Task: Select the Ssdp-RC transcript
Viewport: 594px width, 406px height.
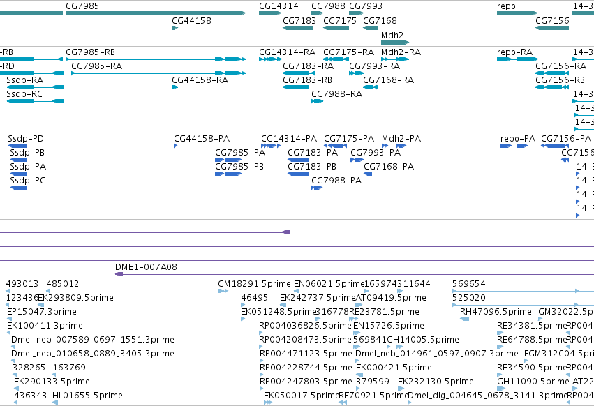Action: pos(35,101)
